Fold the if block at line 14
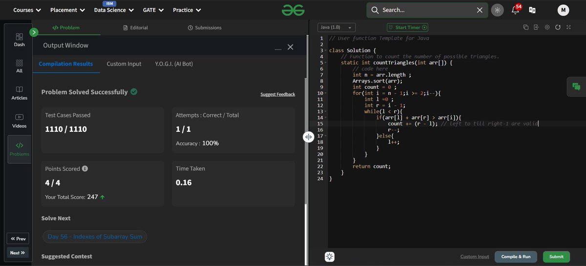This screenshot has height=266, width=586. pyautogui.click(x=325, y=118)
